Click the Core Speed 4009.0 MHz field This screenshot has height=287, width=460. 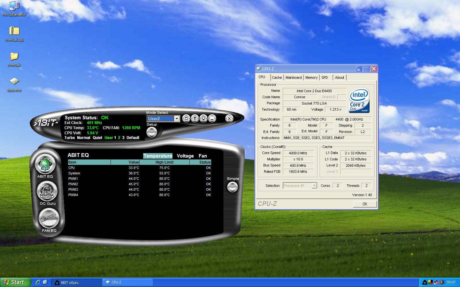click(x=298, y=153)
